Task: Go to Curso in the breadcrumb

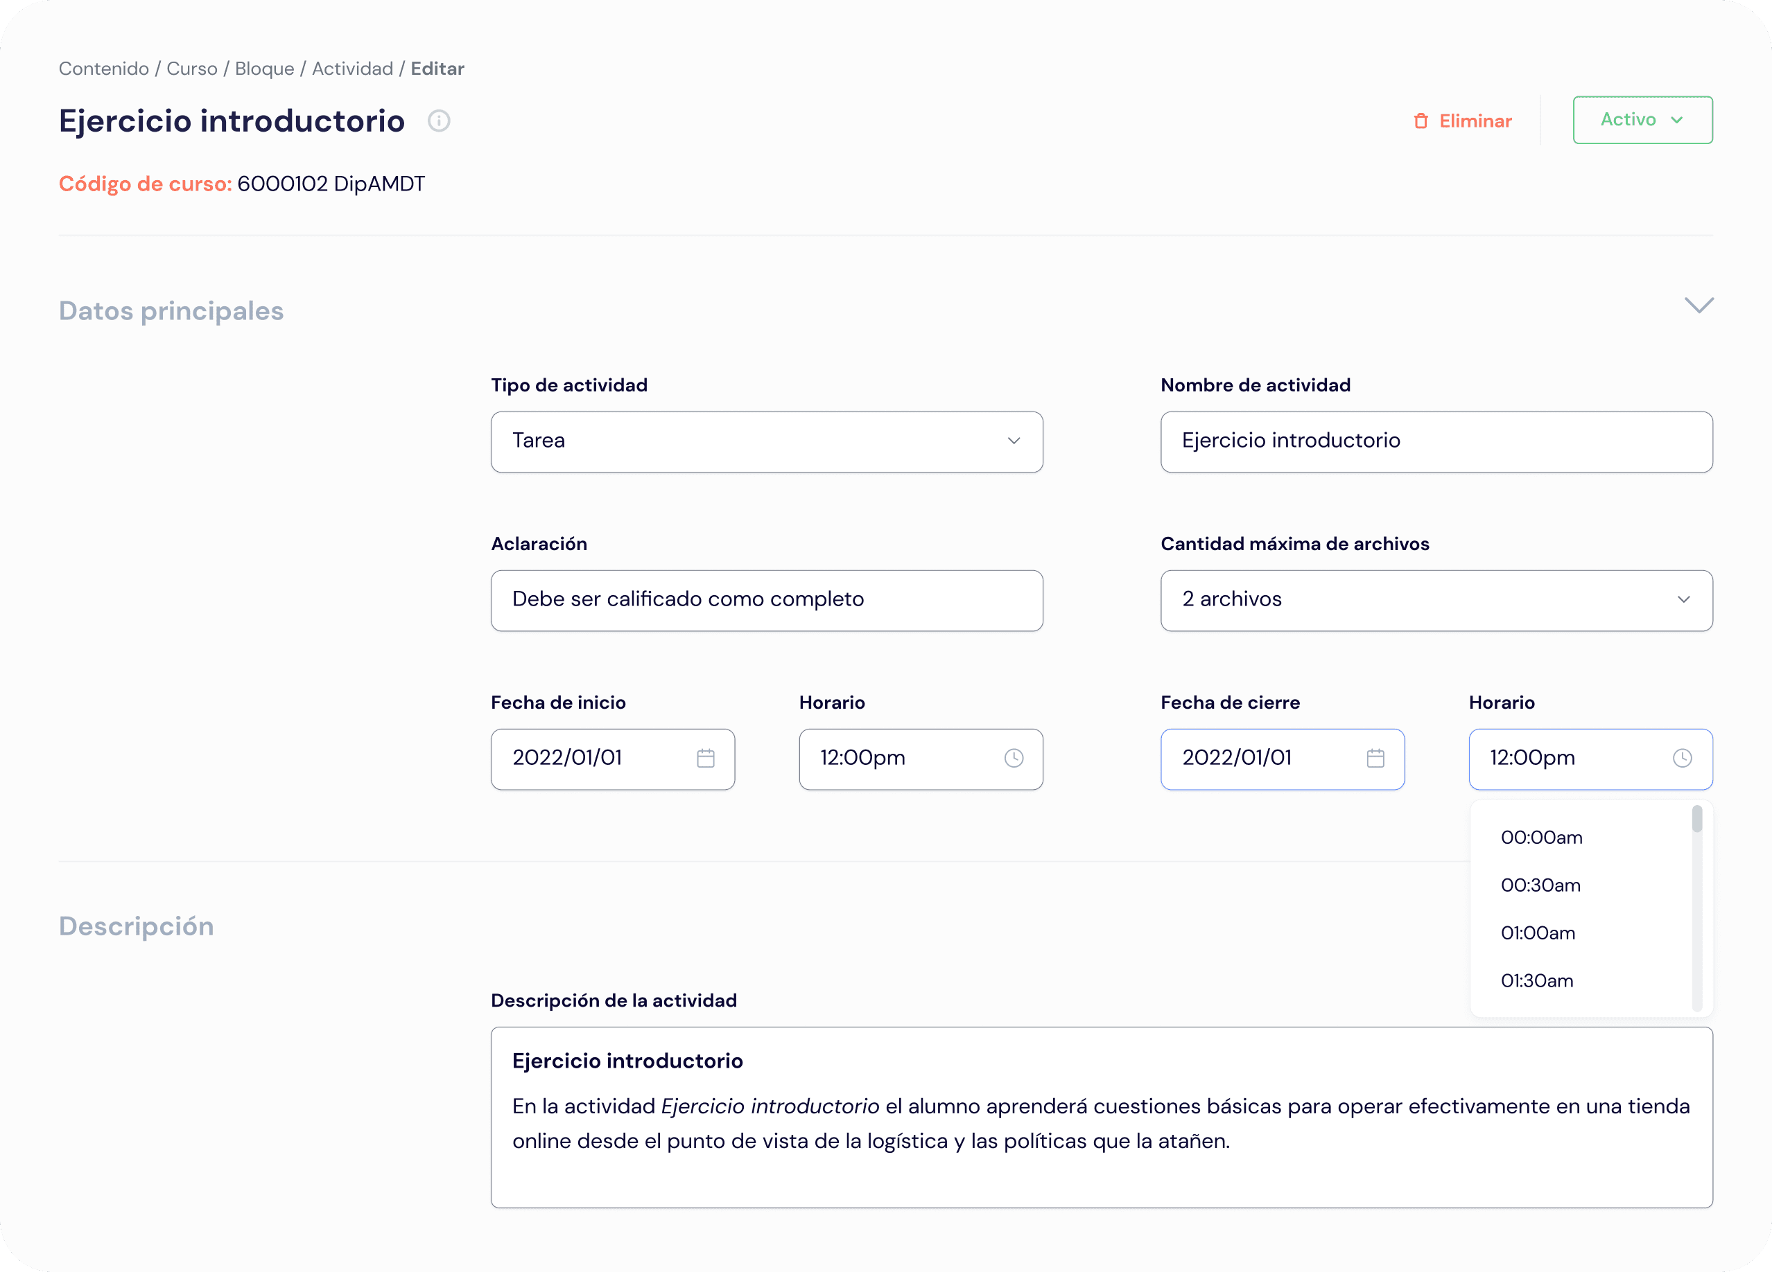Action: click(191, 69)
